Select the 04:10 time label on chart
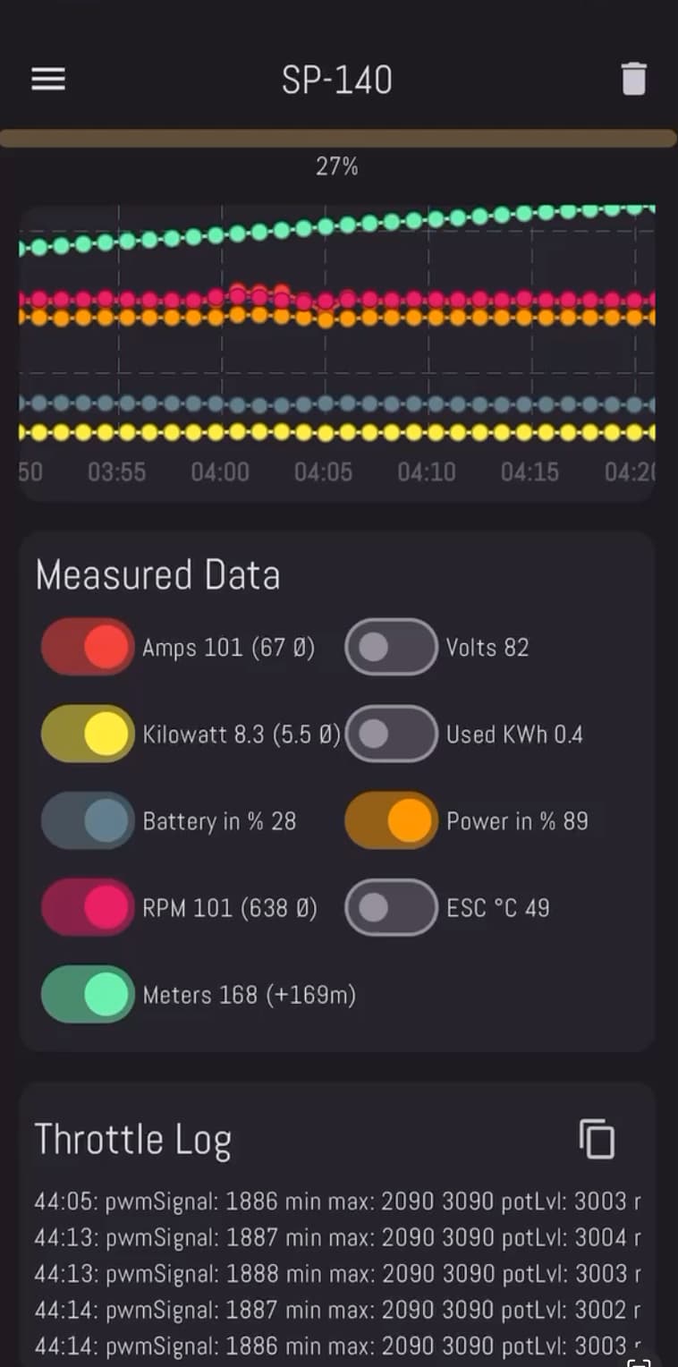This screenshot has width=678, height=1367. pos(427,471)
